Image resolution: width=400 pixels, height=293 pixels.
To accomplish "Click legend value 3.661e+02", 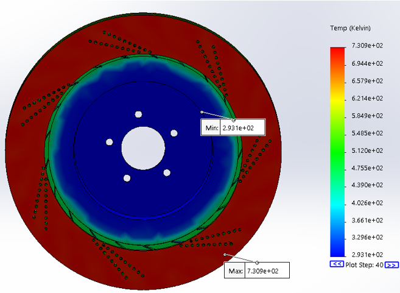I will [x=367, y=220].
